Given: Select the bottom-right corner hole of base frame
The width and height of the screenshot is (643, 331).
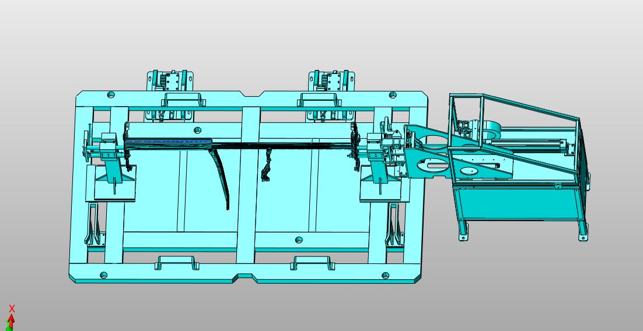Looking at the screenshot, I should (x=386, y=275).
